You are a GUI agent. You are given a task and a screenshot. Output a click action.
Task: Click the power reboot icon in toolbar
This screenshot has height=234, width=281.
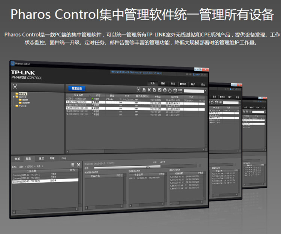click(x=170, y=90)
